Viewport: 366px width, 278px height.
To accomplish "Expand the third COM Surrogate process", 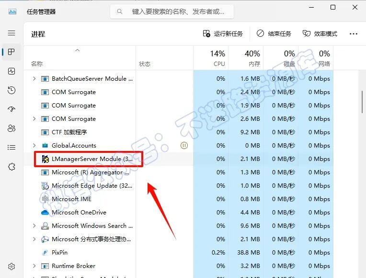I will [x=34, y=119].
